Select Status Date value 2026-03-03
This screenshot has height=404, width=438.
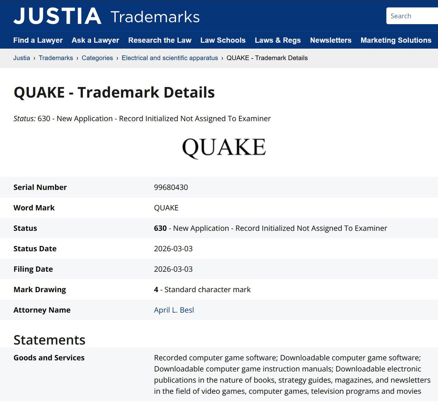tap(173, 249)
